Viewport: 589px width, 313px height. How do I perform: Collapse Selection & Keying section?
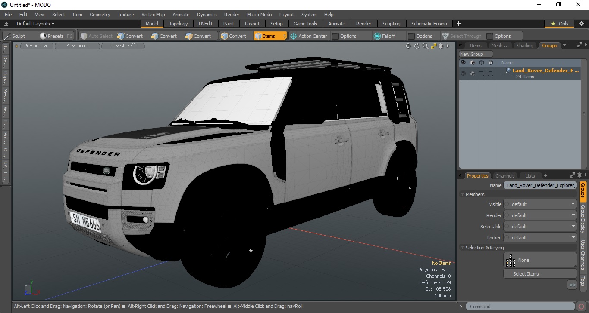(x=463, y=248)
